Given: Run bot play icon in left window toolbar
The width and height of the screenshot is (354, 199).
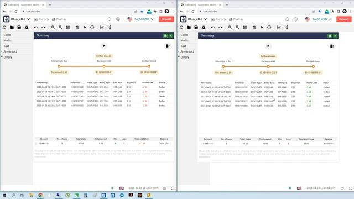Looking at the screenshot, I should (x=85, y=27).
